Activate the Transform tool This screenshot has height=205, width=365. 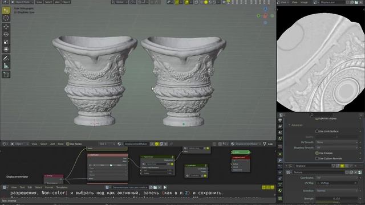point(6,50)
